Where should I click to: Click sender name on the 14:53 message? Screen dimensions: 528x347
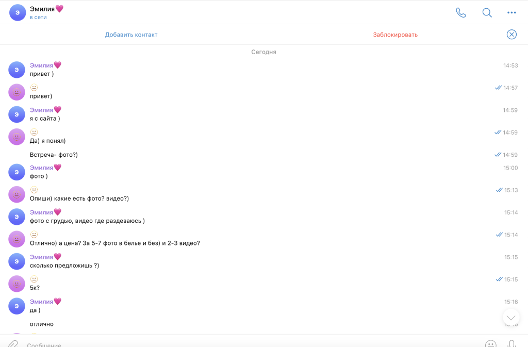pos(41,65)
